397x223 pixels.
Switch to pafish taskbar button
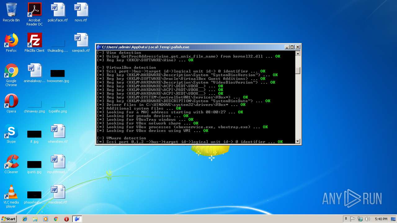click(77, 219)
